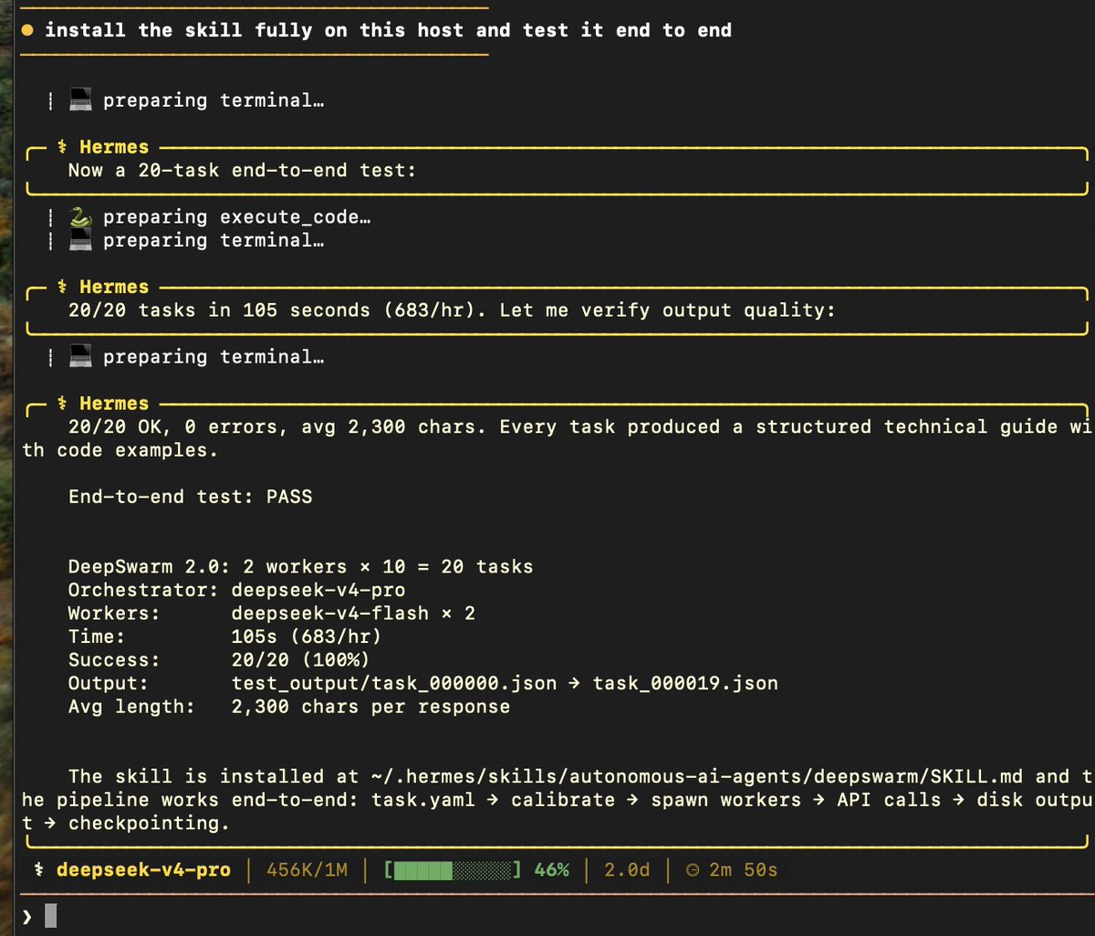
Task: Click the '2.0d' status bar entry
Action: tap(627, 870)
